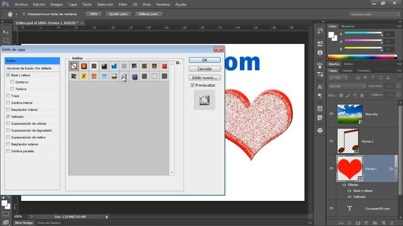403x226 pixels.
Task: Apply the solid red style preset in the first row
Action: (164, 66)
